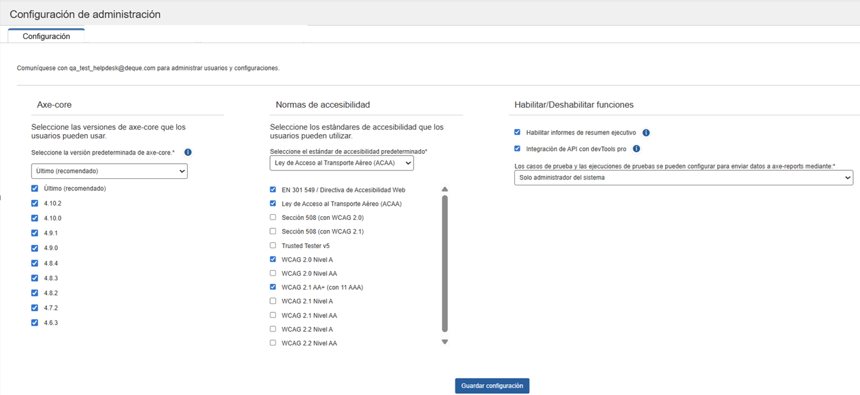Enable the Trusted Tester v5 standard
Viewport: 860px width, 395px height.
coord(273,246)
